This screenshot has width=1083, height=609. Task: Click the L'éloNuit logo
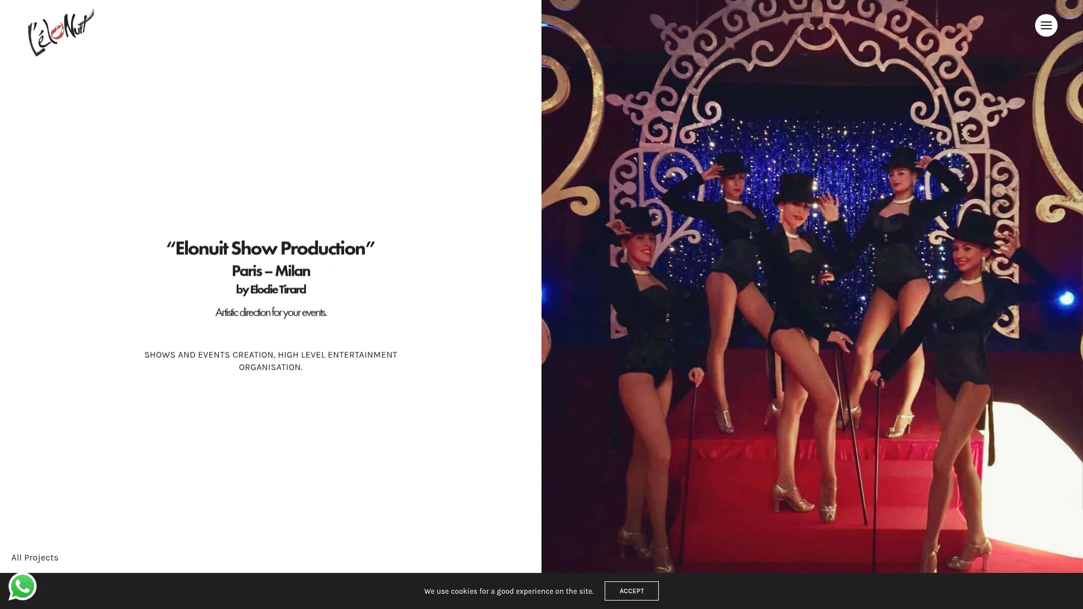pyautogui.click(x=61, y=32)
